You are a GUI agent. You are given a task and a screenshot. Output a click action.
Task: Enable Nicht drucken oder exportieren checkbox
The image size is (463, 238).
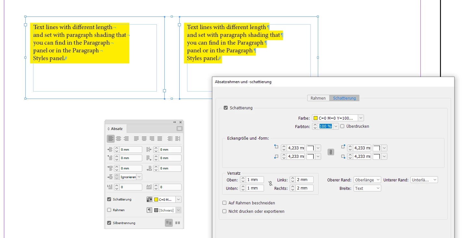pyautogui.click(x=224, y=211)
